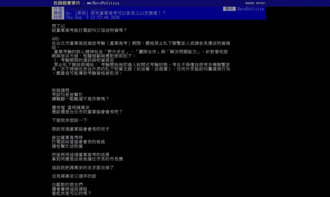Click the line starting 童軍考驗的核心精神
Screen dimensions: 330x197
(141, 52)
